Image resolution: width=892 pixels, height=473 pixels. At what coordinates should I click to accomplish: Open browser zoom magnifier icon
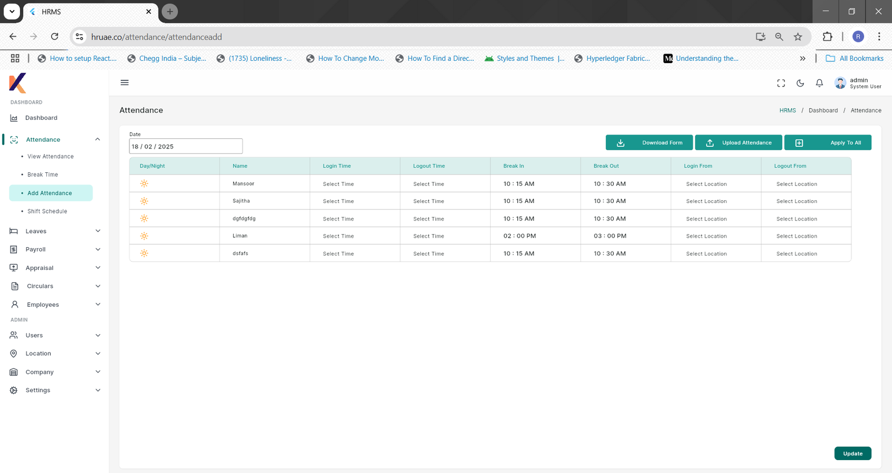779,37
